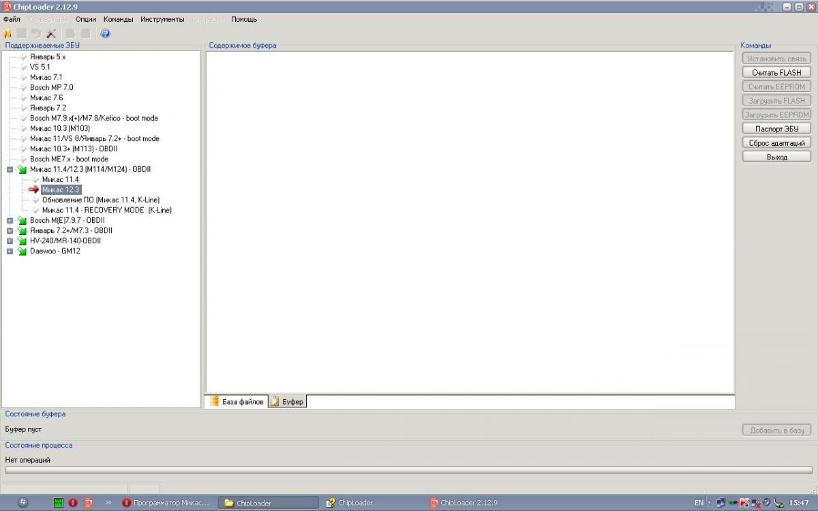Expand the Bosch M(E)7.9.7 - OBDII node

click(x=10, y=220)
